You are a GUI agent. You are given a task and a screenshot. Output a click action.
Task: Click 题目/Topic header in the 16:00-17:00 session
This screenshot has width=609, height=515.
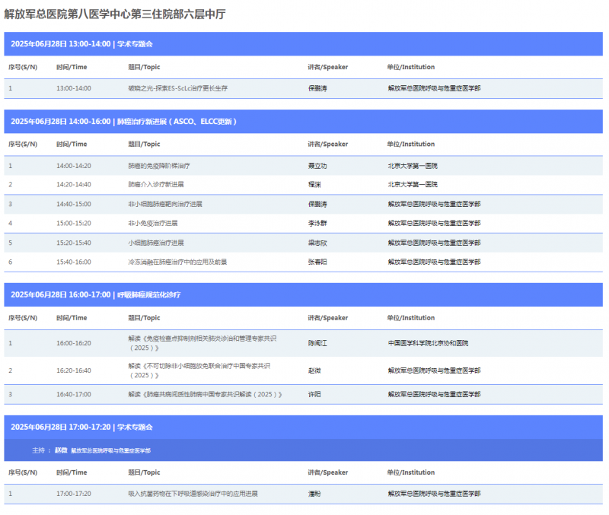[144, 318]
